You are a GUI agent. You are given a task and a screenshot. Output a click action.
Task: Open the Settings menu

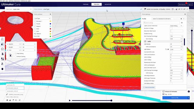tap(11, 1)
